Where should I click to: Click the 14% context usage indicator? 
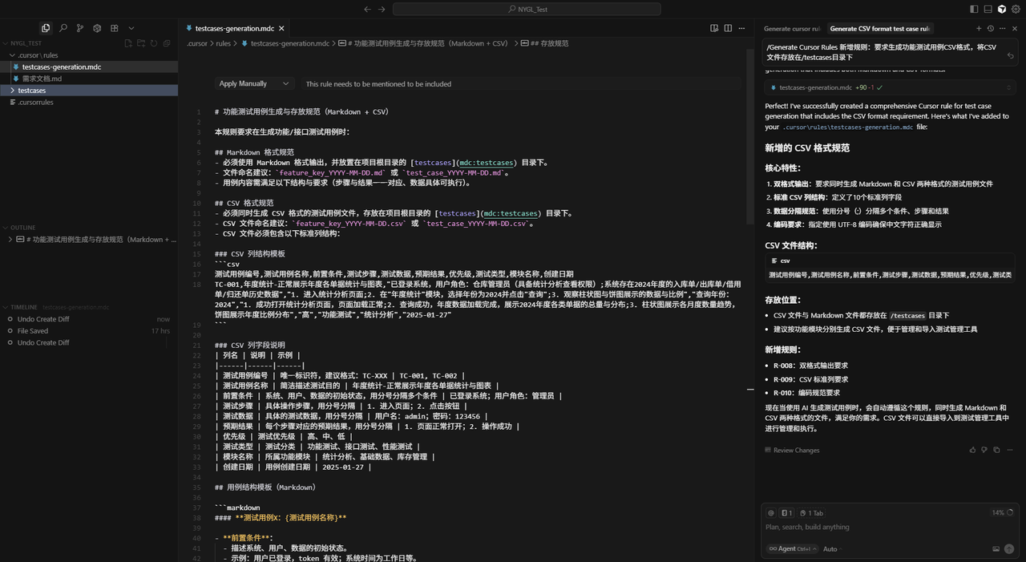coord(1002,513)
